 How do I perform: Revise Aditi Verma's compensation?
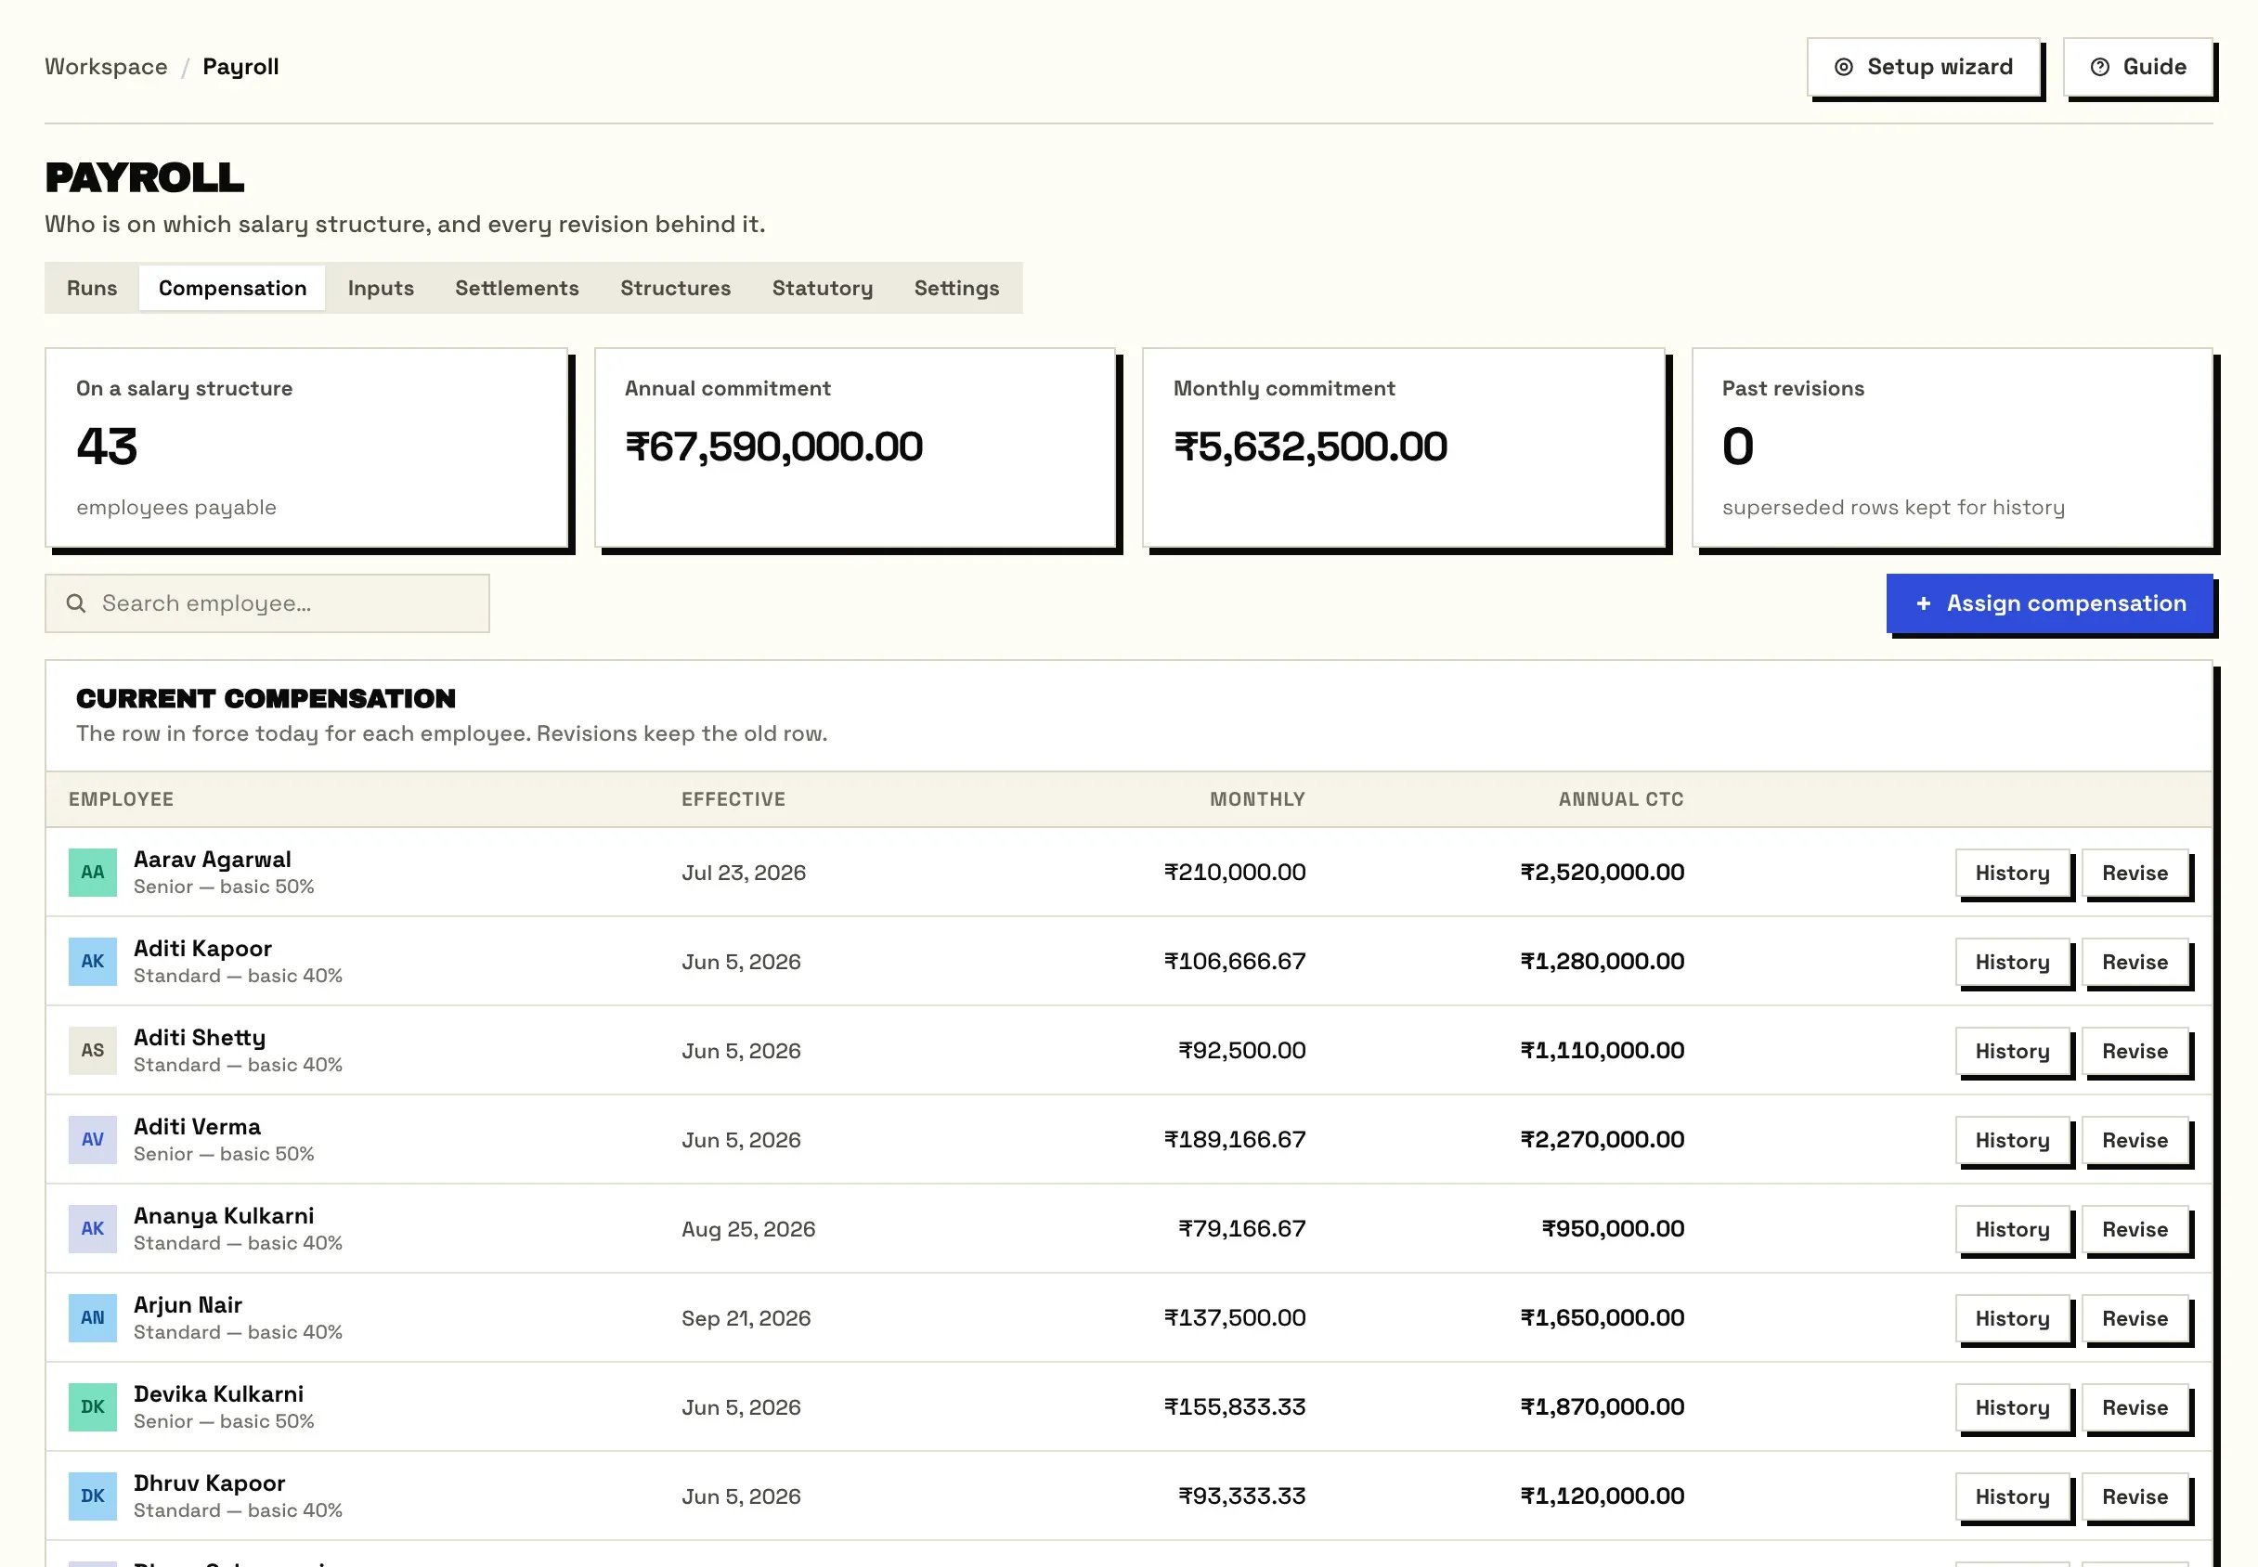[2135, 1139]
